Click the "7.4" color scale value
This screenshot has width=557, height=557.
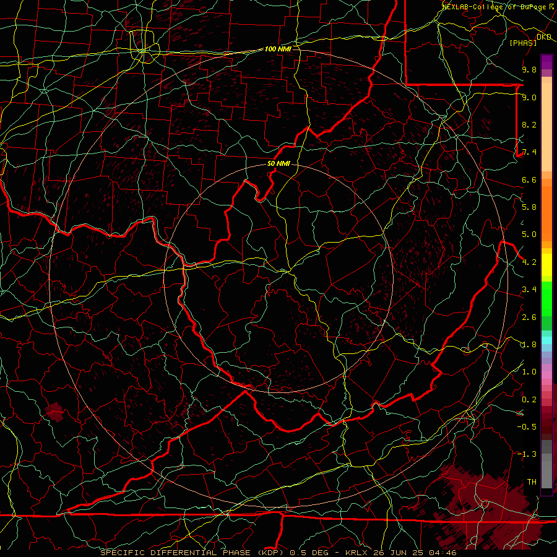[529, 152]
